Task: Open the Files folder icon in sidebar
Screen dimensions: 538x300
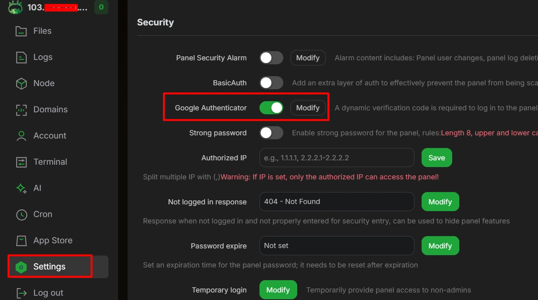Action: pos(21,31)
